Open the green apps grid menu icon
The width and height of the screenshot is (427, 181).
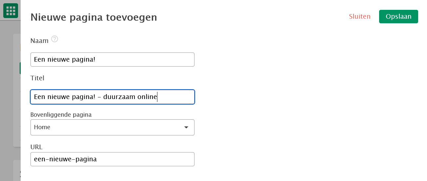[x=10, y=11]
